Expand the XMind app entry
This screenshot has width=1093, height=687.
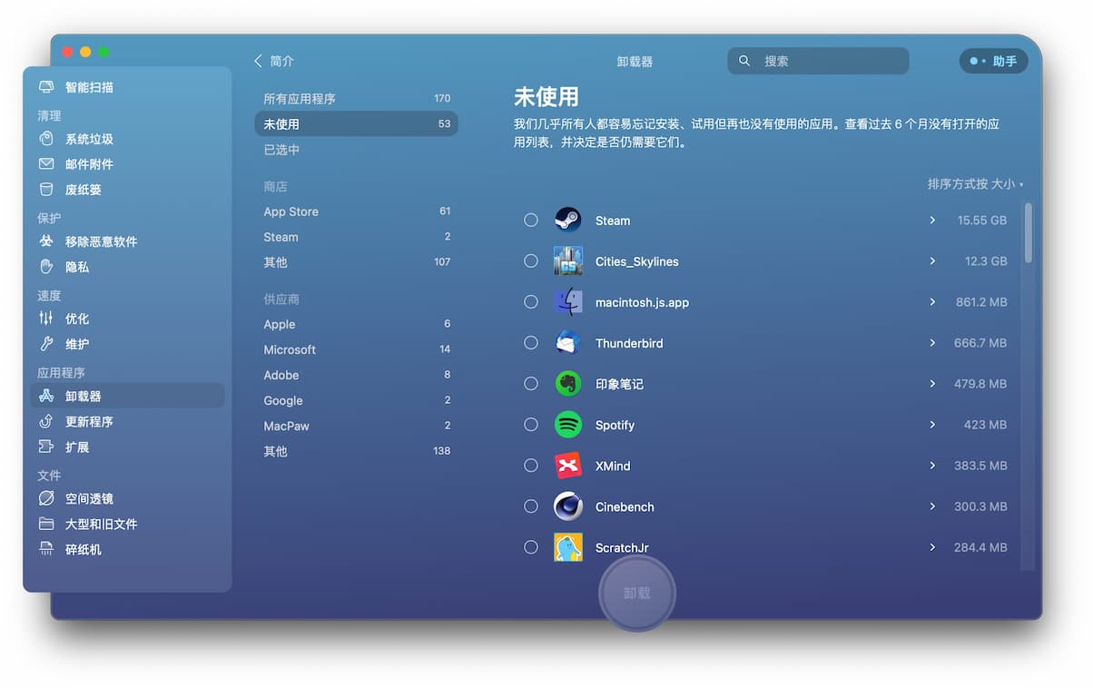click(931, 466)
